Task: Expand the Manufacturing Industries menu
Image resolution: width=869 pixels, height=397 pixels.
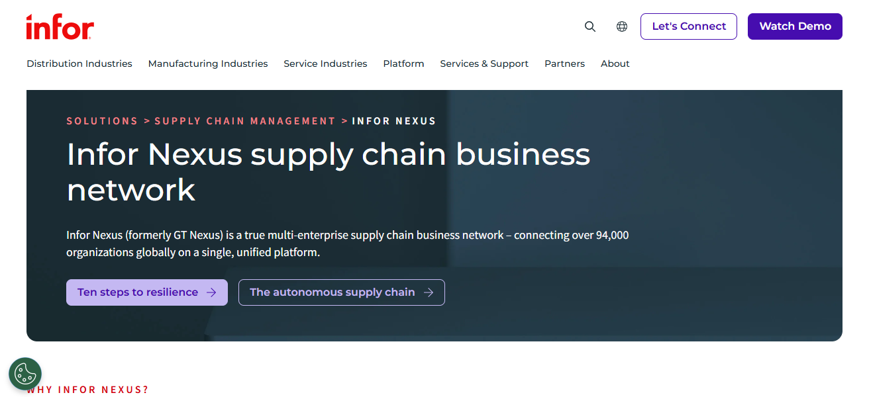Action: 207,64
